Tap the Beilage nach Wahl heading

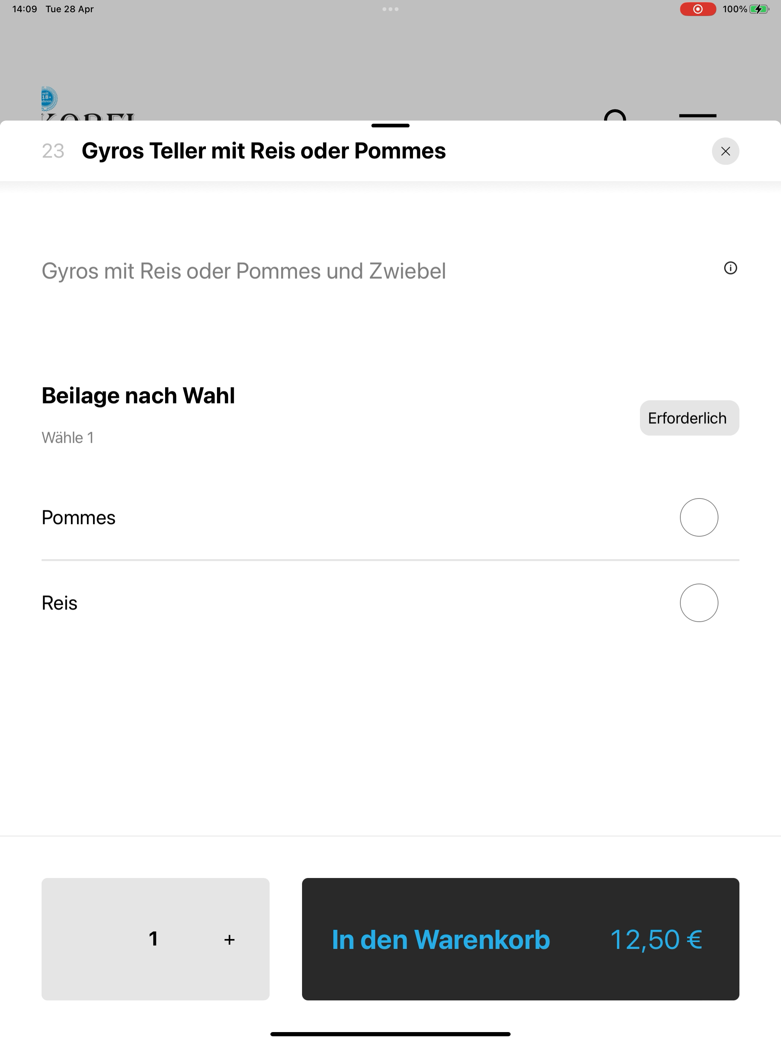point(138,395)
